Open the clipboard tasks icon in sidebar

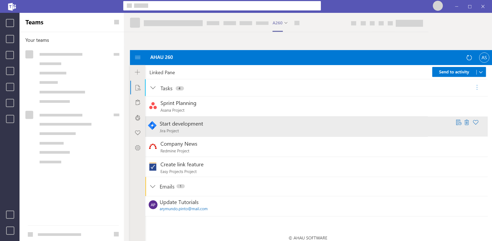pyautogui.click(x=138, y=103)
